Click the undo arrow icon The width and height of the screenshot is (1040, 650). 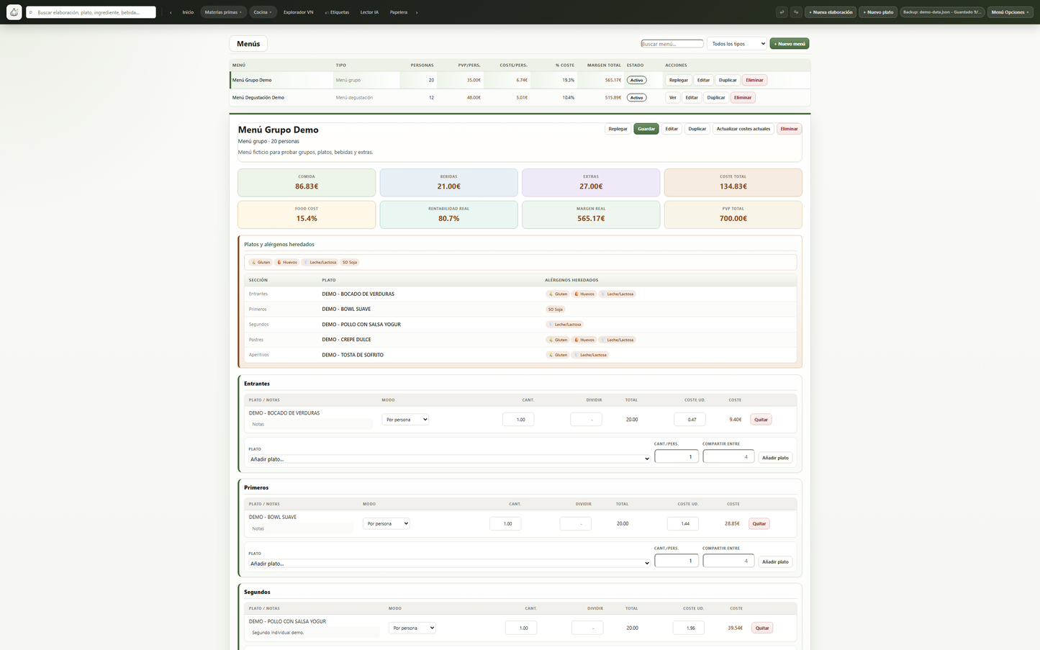tap(782, 12)
